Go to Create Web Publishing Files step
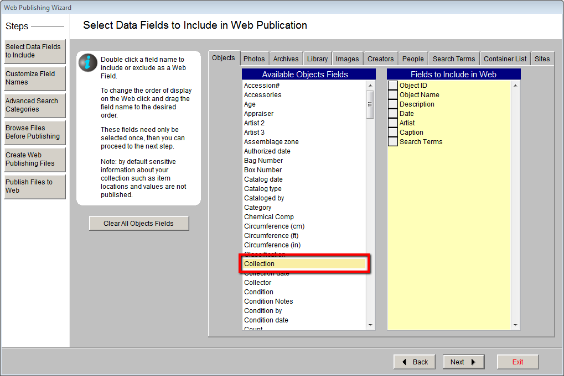Screen dimensions: 564x376 point(35,160)
